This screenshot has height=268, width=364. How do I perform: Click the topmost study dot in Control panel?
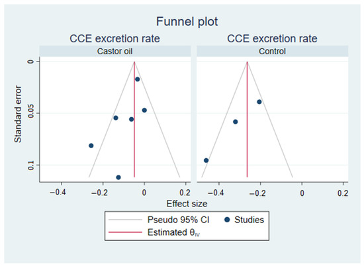[x=259, y=102]
